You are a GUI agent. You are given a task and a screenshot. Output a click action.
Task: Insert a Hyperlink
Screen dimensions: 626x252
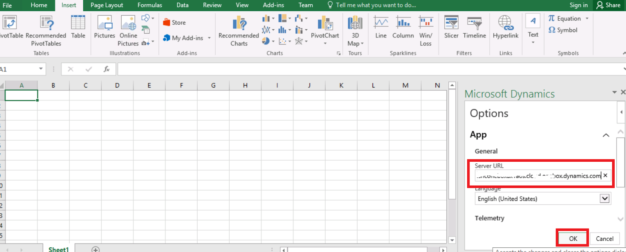(505, 27)
